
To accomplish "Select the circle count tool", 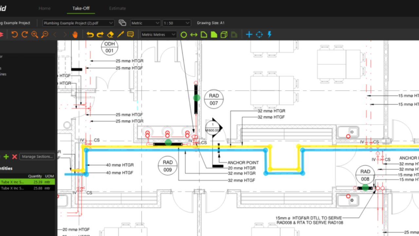I will (184, 34).
